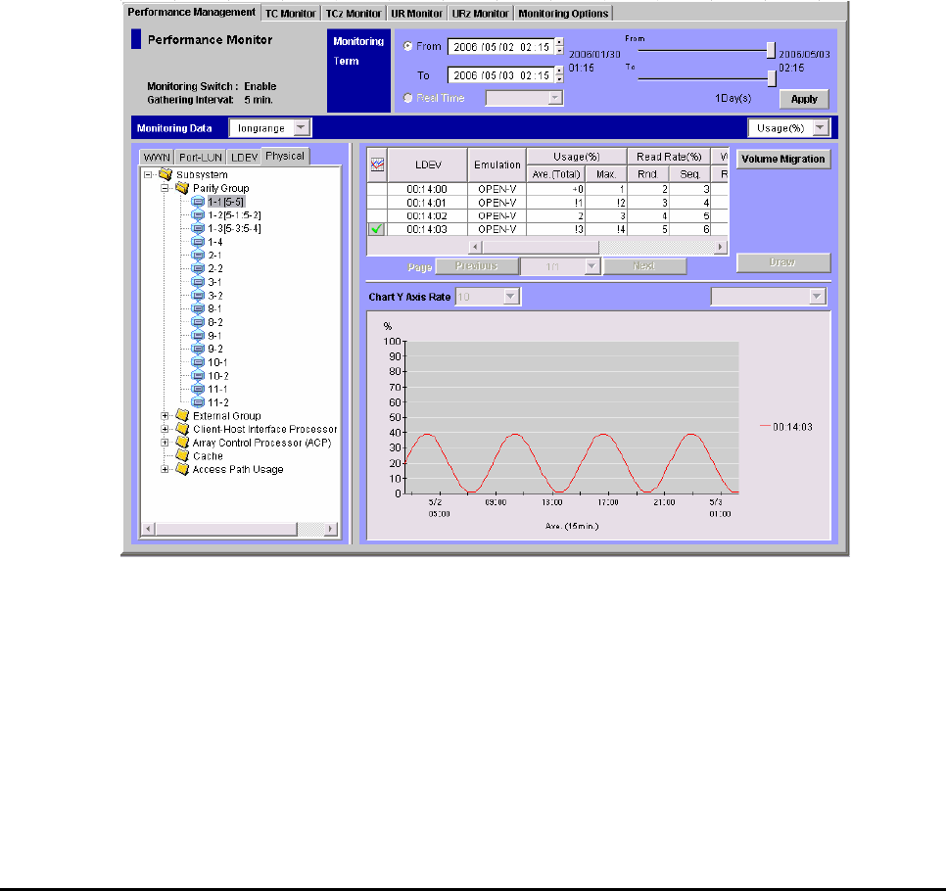Switch to the TC Monitor tab
Image resolution: width=946 pixels, height=891 pixels.
pyautogui.click(x=291, y=13)
